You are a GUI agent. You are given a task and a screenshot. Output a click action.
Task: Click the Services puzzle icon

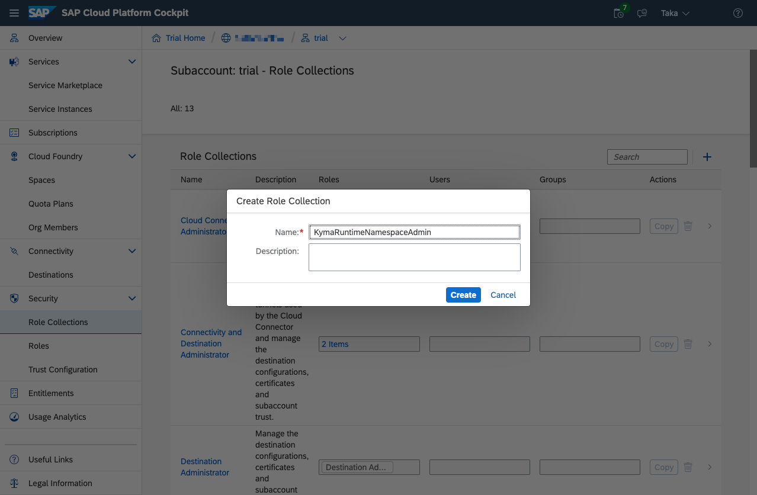pos(15,62)
